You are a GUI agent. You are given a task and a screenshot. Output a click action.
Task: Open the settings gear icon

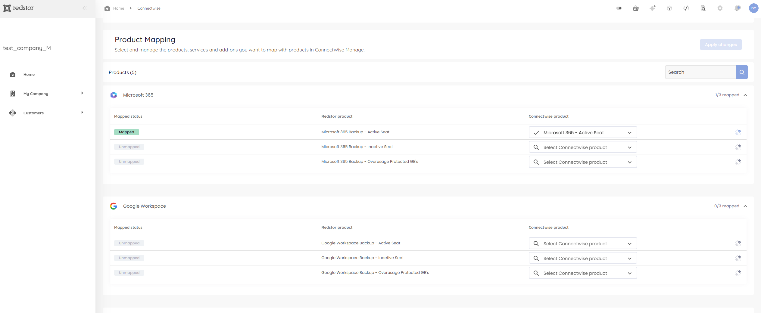(x=720, y=8)
